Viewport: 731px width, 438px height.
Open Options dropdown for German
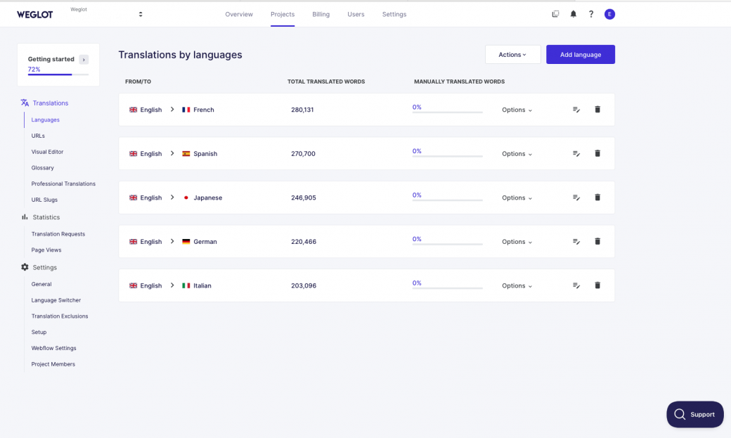tap(517, 242)
